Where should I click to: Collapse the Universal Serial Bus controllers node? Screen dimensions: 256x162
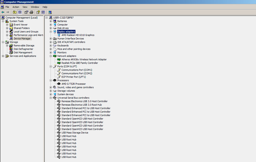tap(51, 98)
